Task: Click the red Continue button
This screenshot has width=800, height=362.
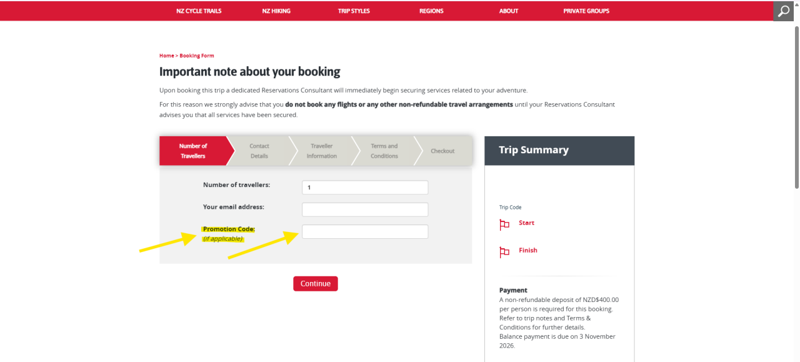Action: [x=316, y=284]
